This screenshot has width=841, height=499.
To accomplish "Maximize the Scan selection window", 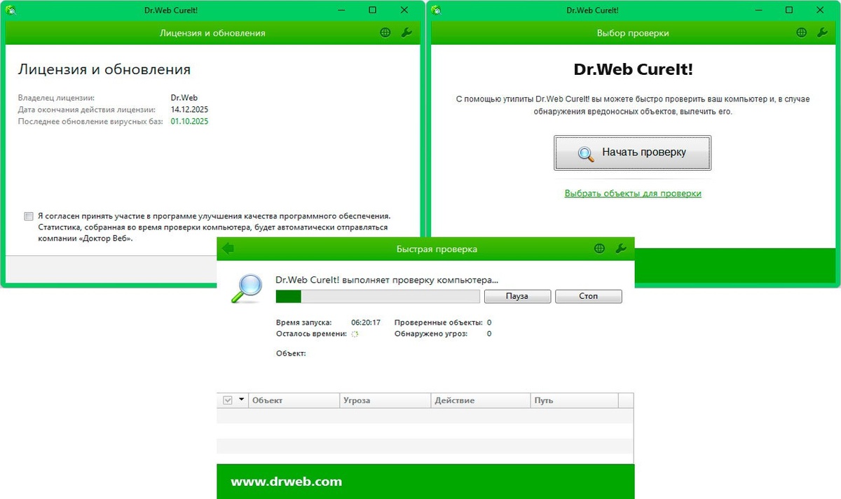I will (789, 10).
